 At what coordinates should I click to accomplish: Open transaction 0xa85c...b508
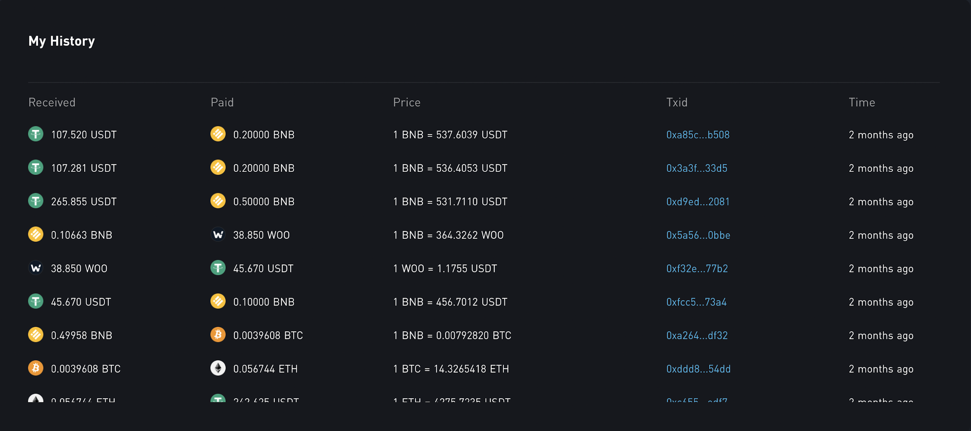pos(698,135)
